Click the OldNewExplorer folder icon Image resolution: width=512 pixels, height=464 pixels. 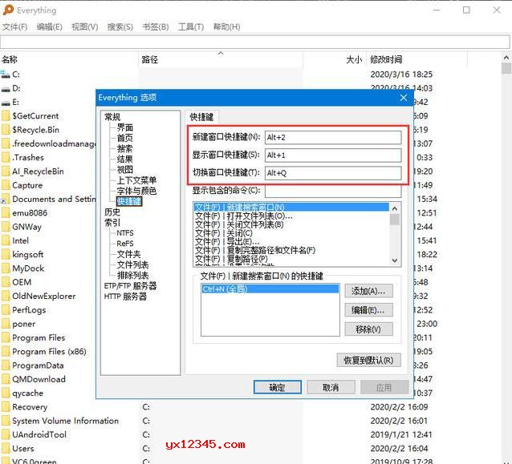click(6, 296)
